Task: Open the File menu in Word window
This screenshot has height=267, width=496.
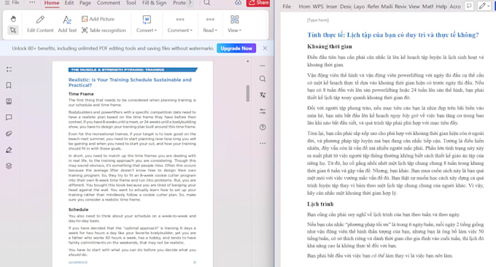Action: (287, 7)
